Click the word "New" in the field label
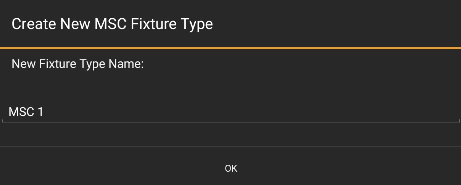The image size is (461, 185). [24, 64]
